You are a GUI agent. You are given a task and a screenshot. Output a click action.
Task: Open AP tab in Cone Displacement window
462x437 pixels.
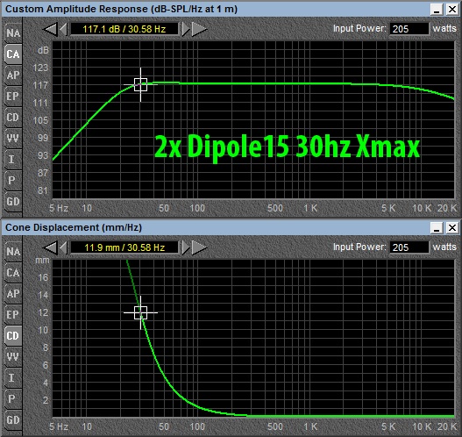click(x=13, y=294)
